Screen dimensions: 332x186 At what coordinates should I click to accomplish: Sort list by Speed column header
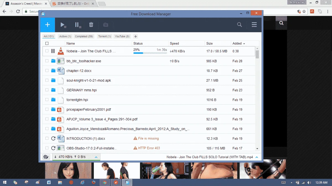pyautogui.click(x=174, y=44)
